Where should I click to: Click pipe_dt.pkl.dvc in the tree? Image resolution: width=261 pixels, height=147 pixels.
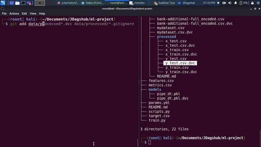point(173,98)
